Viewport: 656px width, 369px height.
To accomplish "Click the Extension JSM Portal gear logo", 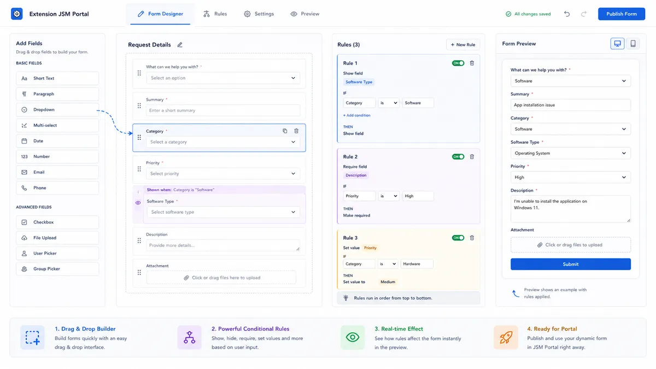I will tap(17, 14).
